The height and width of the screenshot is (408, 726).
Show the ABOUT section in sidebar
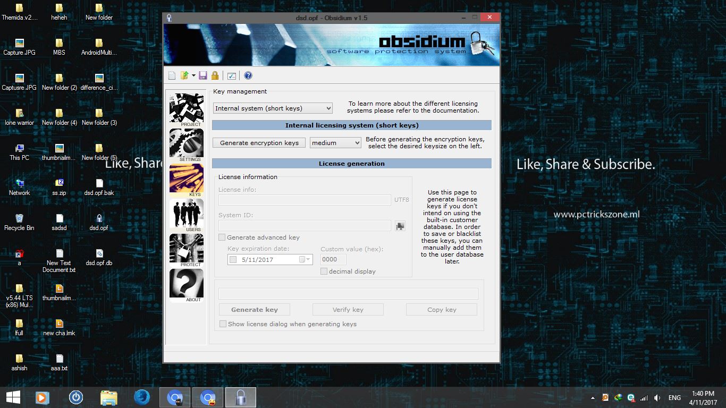click(187, 285)
